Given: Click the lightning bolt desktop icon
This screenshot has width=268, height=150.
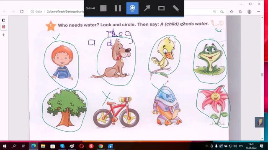Looking at the screenshot, I should pyautogui.click(x=259, y=122).
